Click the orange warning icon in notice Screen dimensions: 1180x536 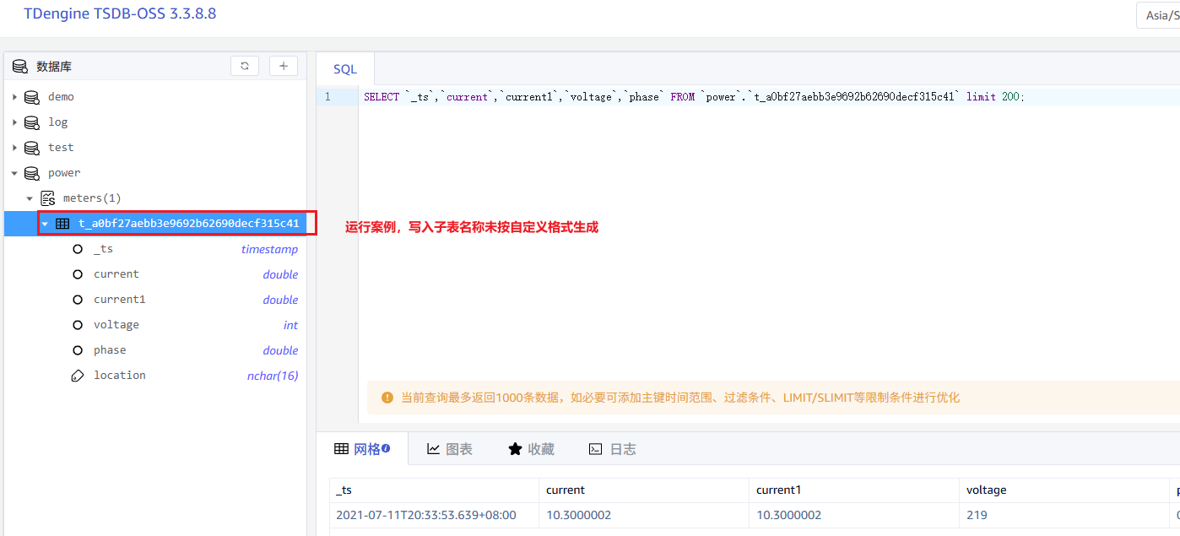pos(387,398)
